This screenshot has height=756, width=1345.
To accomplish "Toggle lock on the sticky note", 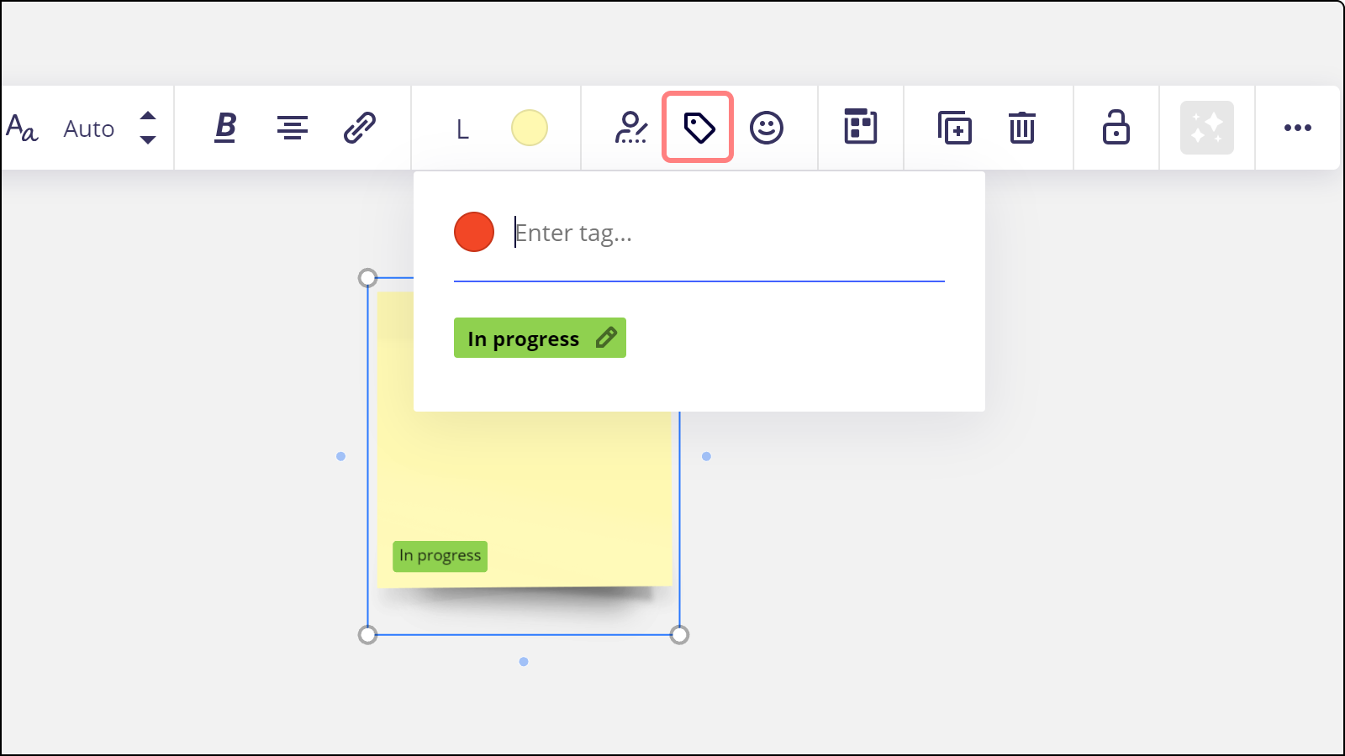I will click(1116, 128).
